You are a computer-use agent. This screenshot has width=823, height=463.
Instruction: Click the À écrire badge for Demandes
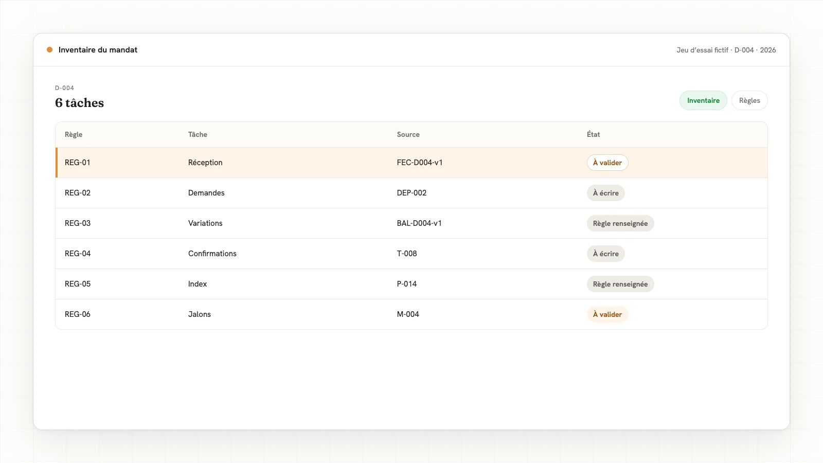[606, 193]
